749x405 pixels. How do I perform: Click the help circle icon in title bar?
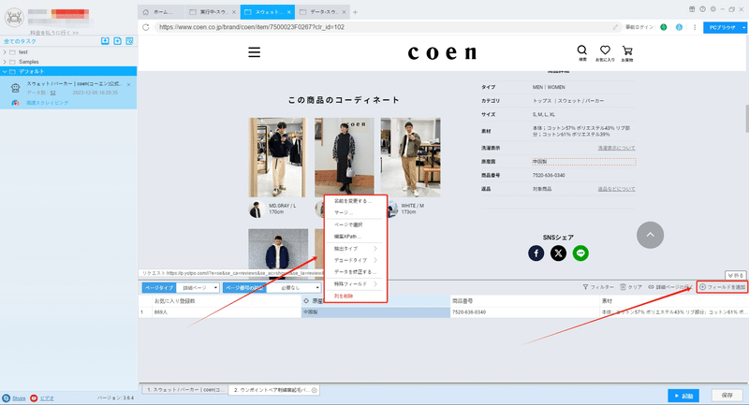click(703, 9)
